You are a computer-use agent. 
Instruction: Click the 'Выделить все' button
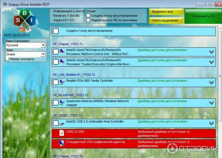166,12
